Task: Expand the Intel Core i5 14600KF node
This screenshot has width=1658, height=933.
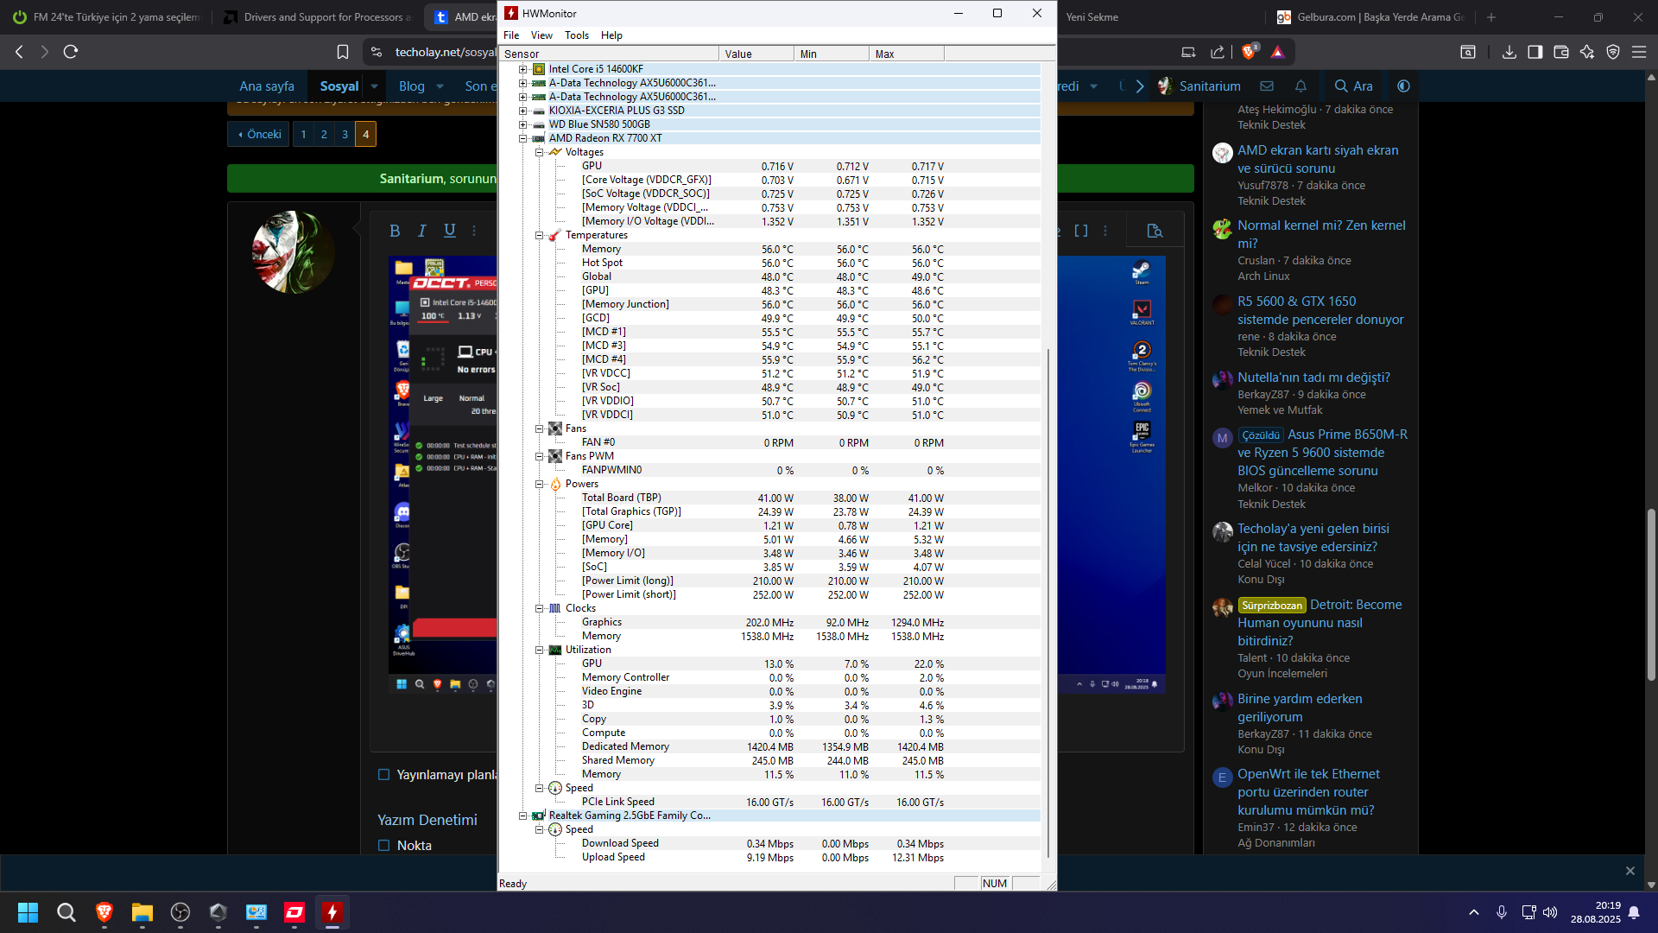Action: (x=522, y=69)
